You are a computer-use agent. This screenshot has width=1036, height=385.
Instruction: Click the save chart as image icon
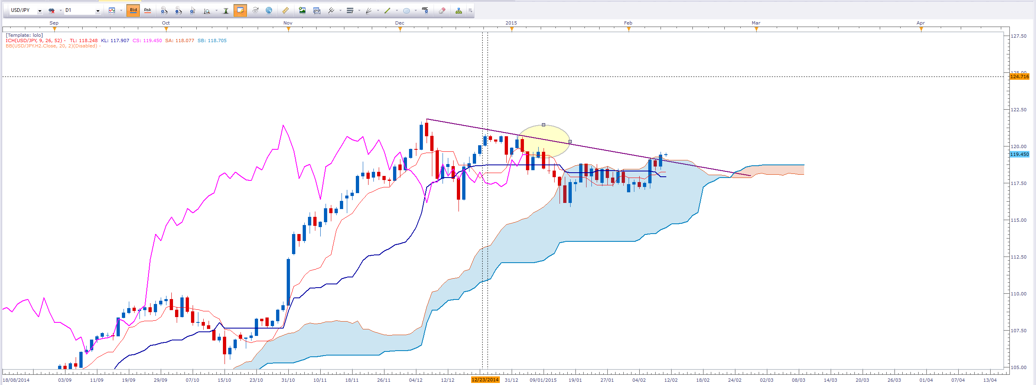tap(302, 11)
